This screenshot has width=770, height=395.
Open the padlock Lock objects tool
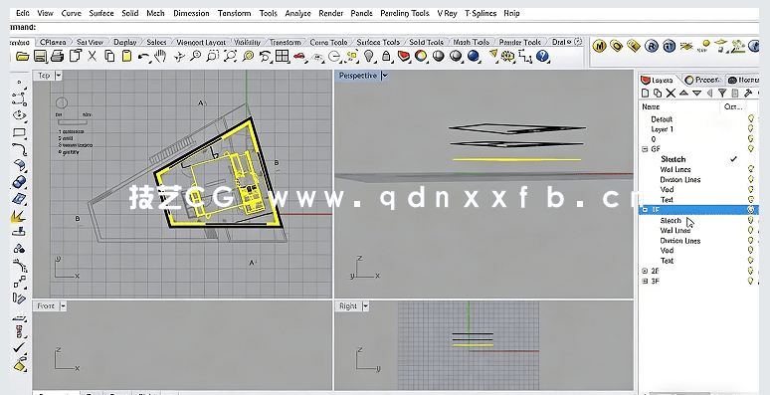(386, 56)
